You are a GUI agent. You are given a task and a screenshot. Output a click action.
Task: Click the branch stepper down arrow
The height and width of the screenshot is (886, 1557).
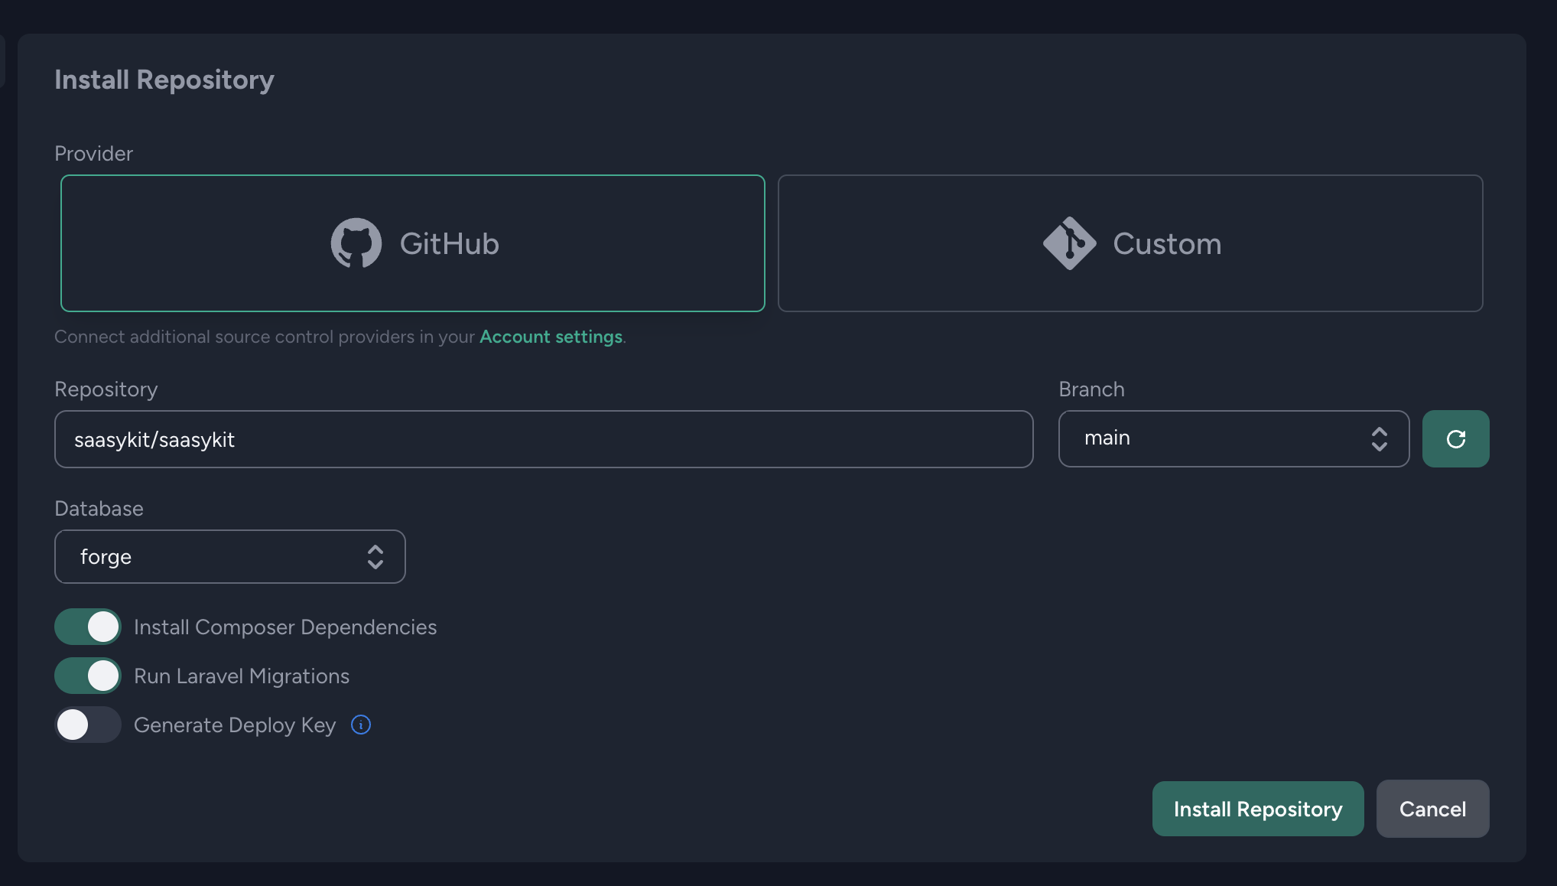[x=1380, y=445]
